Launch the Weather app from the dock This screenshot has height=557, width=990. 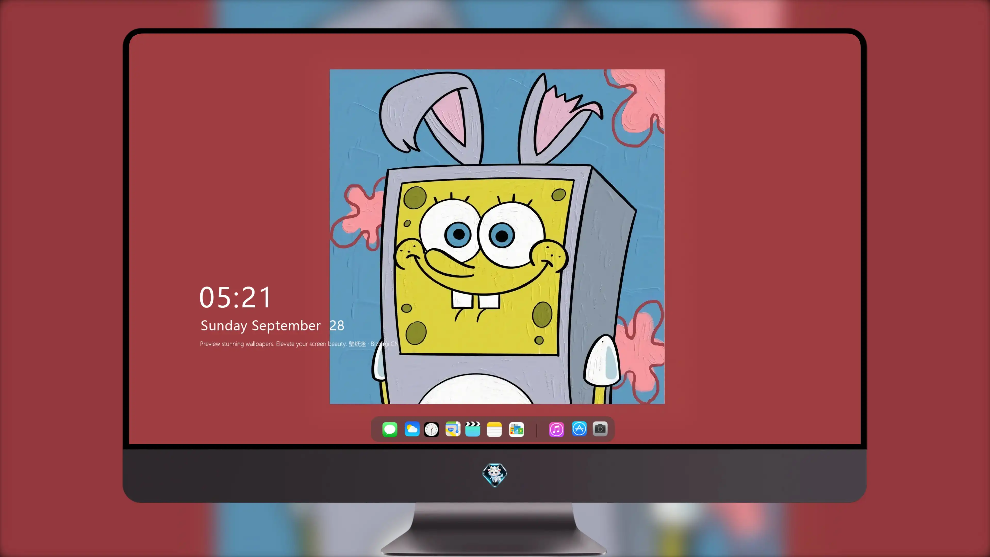click(x=412, y=429)
